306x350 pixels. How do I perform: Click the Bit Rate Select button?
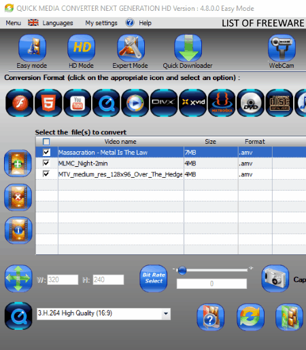154,278
